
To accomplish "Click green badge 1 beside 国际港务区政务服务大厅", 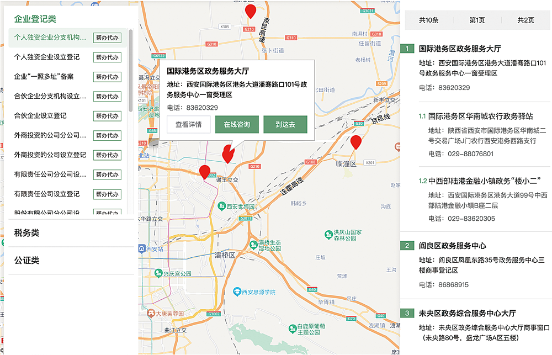I will [407, 49].
